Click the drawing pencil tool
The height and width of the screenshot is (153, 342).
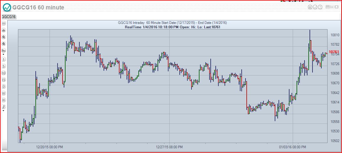(x=4, y=107)
